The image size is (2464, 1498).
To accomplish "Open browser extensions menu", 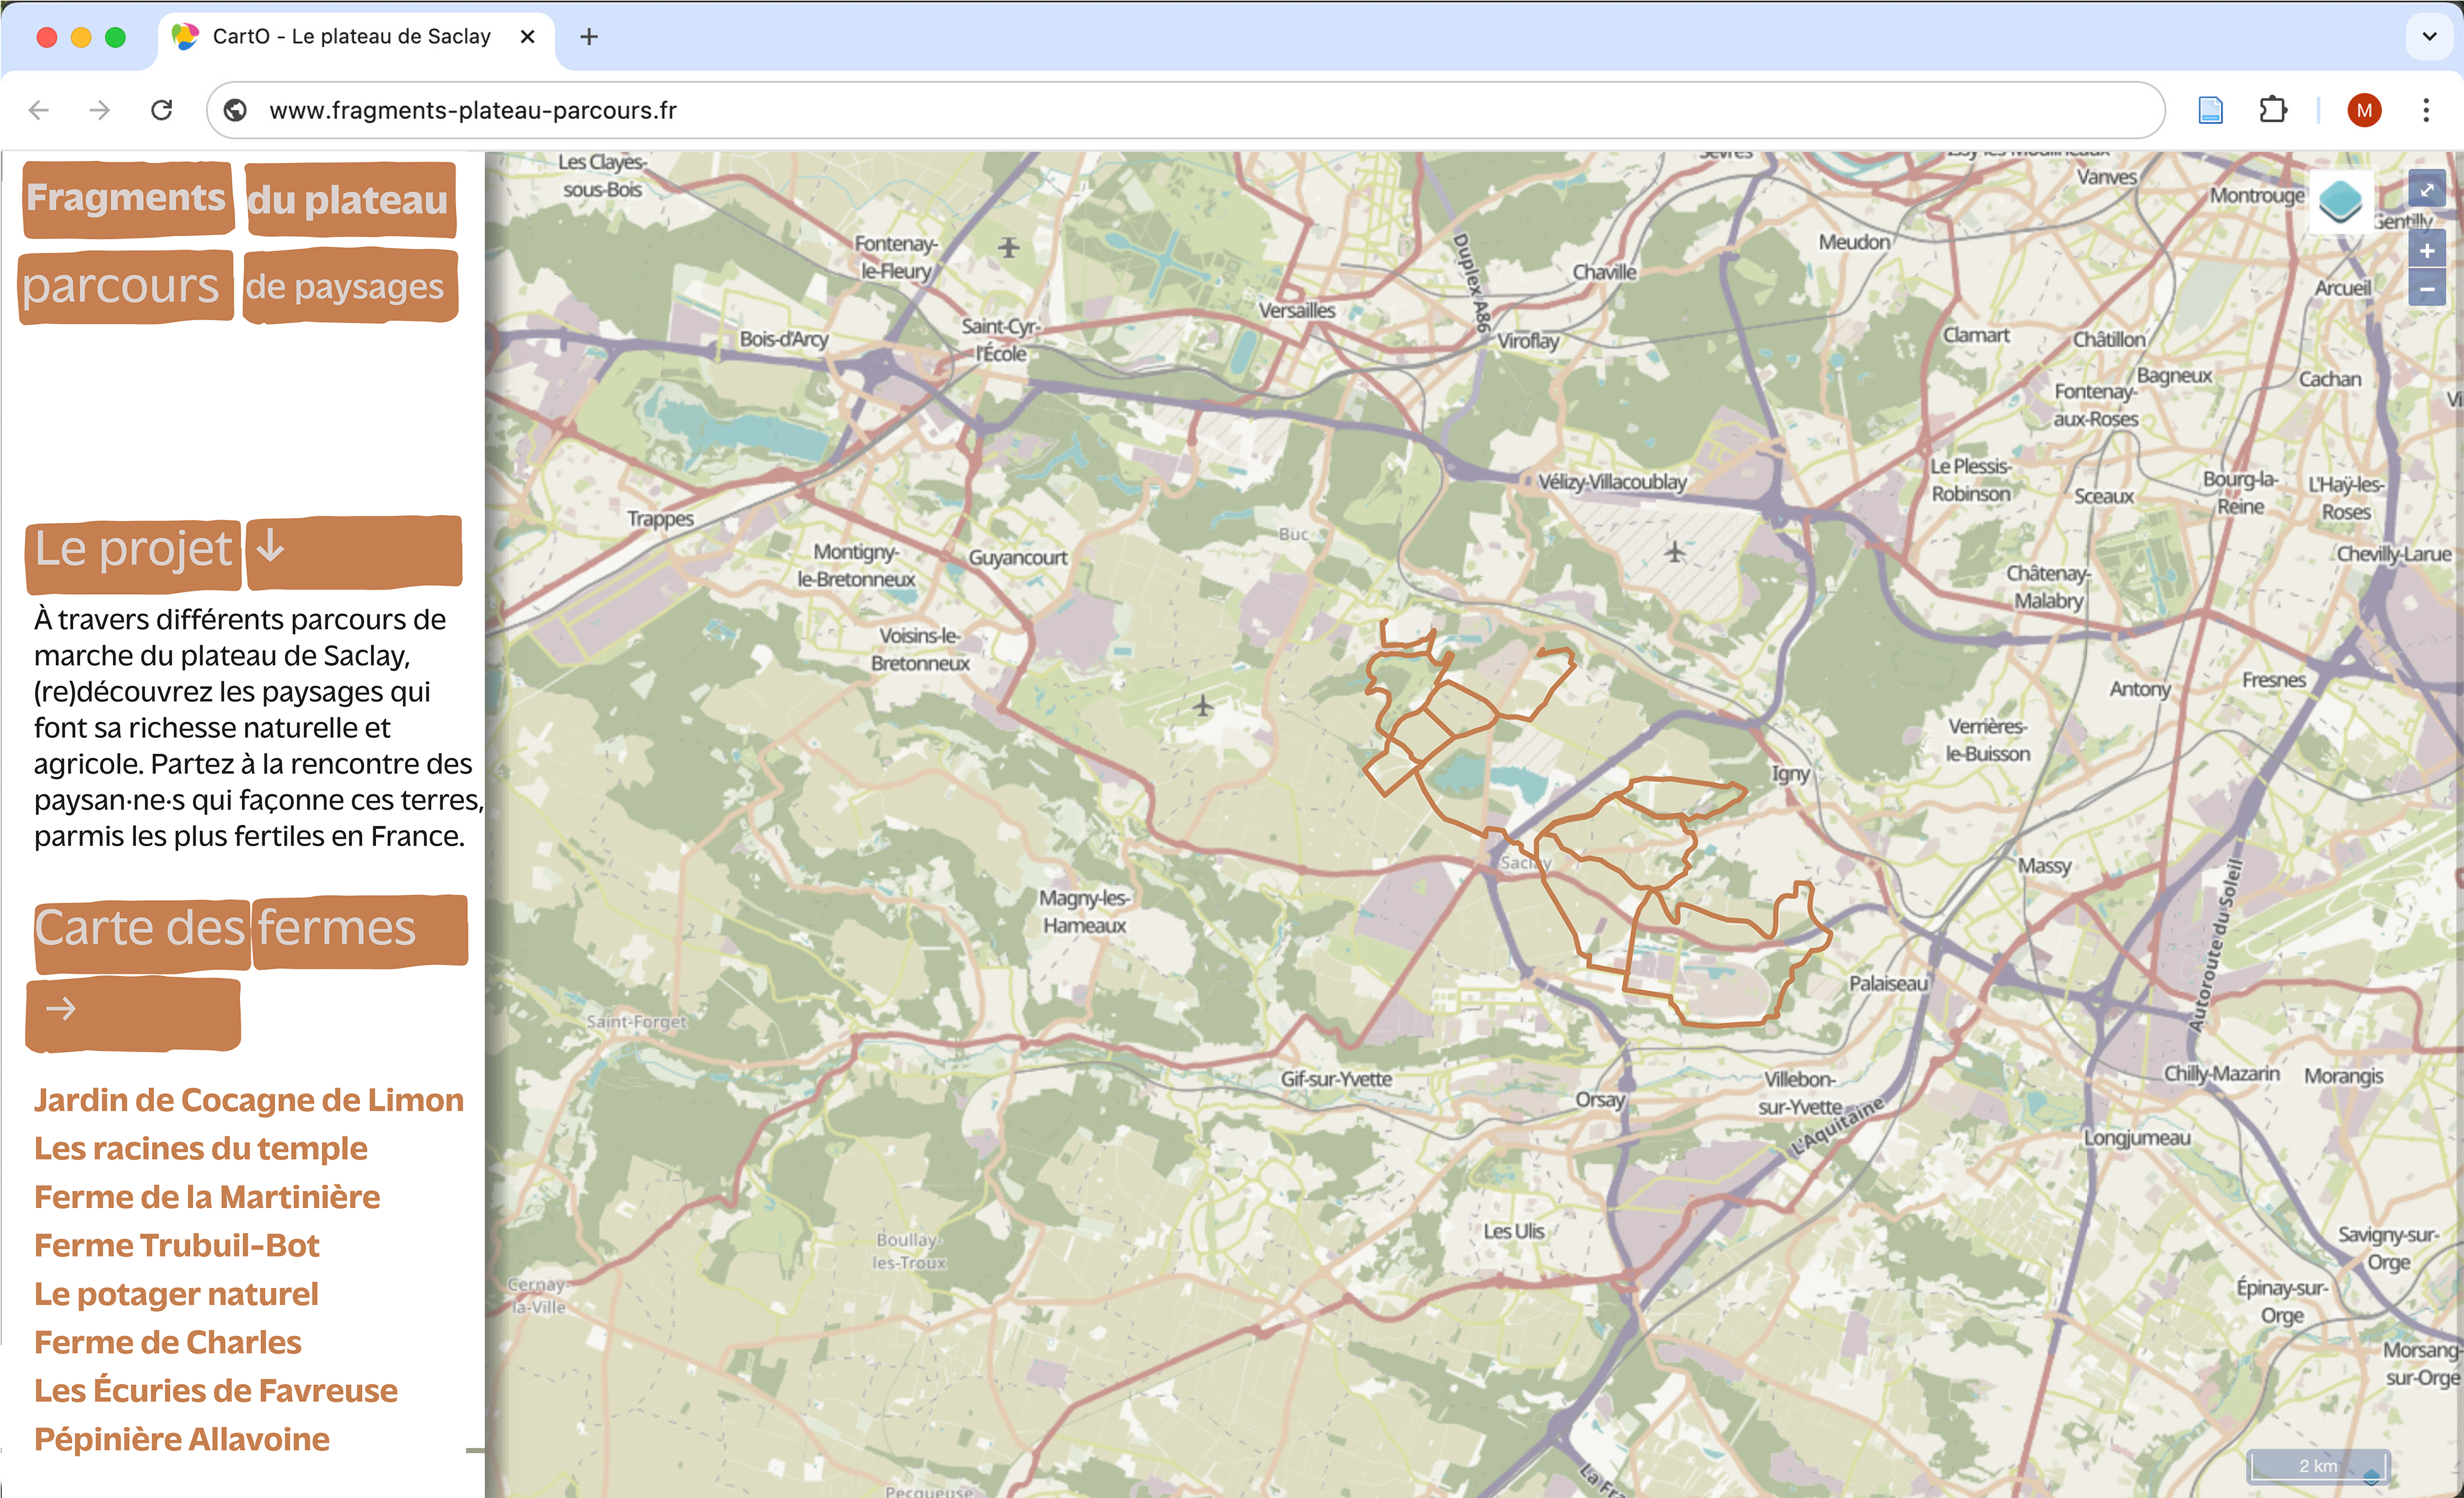I will [2273, 110].
